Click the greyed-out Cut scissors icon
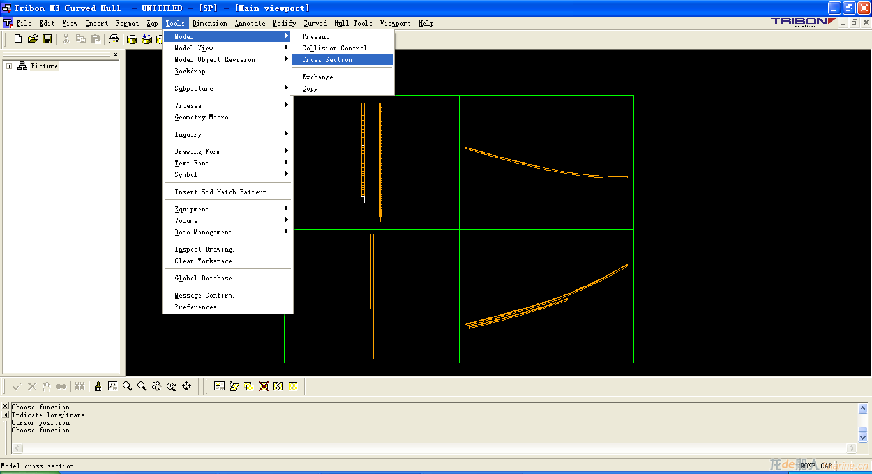 [66, 39]
